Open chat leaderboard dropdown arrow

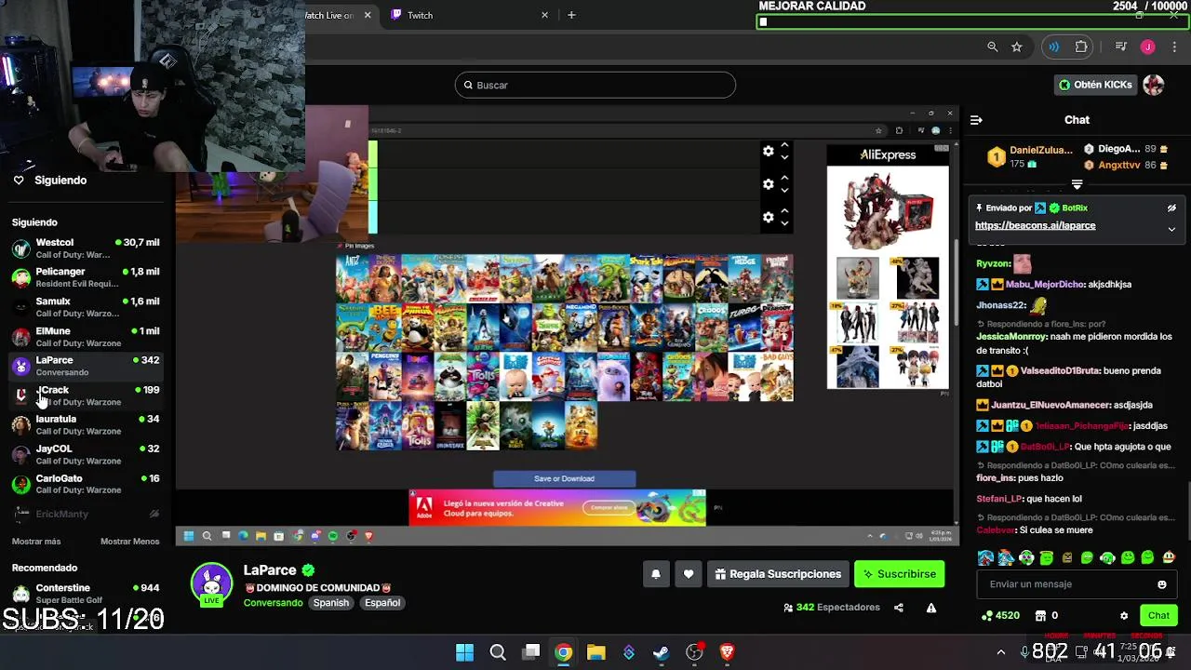[x=1077, y=184]
